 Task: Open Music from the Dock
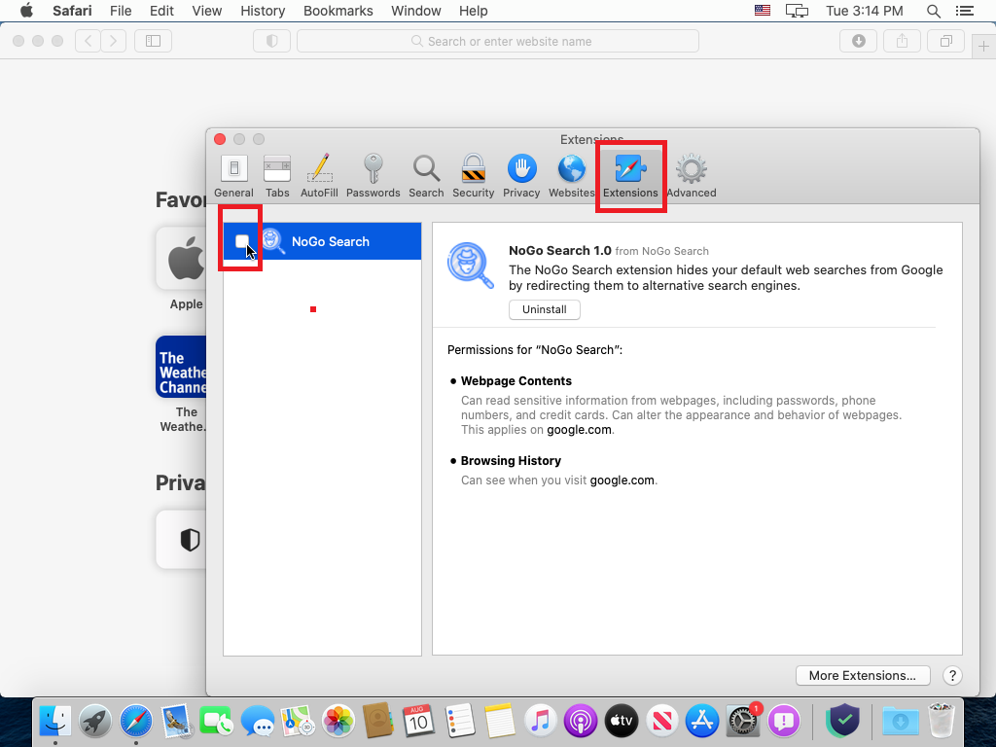tap(540, 722)
